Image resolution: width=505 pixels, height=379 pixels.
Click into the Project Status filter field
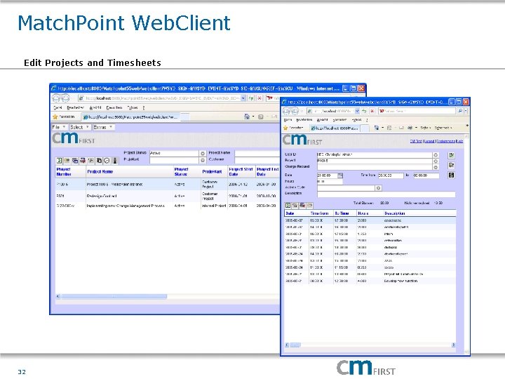[174, 153]
